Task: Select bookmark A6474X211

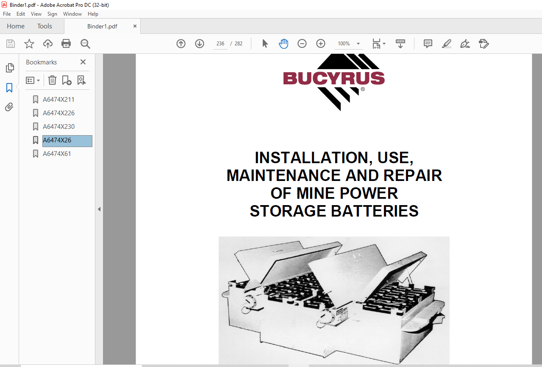Action: coord(58,100)
